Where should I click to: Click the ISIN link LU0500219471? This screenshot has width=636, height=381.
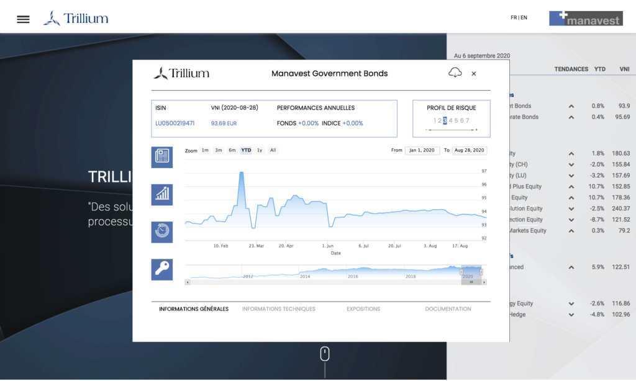click(x=175, y=123)
